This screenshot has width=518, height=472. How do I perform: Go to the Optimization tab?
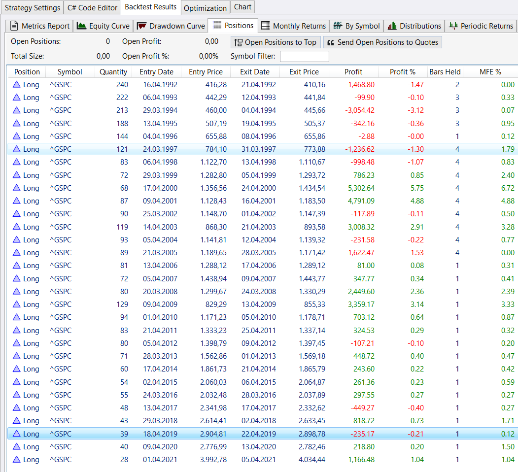tap(205, 8)
